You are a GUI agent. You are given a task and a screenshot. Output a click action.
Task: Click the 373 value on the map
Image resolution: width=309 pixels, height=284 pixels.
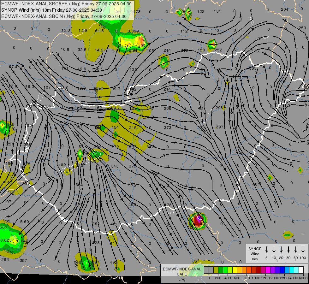point(168,127)
